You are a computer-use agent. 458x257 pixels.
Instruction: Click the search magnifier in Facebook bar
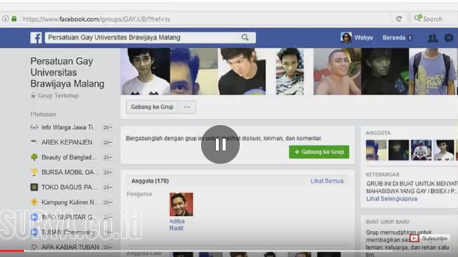tap(245, 37)
